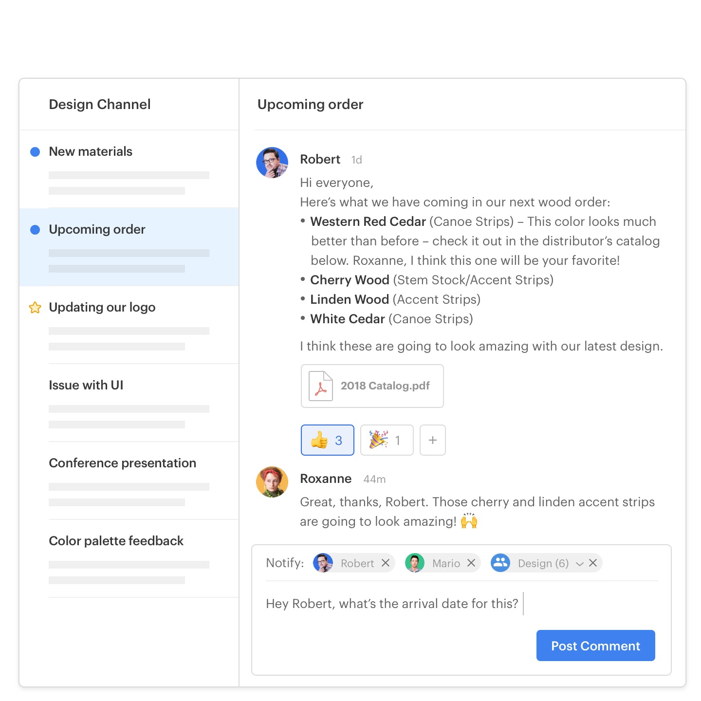Expand the Design (6) group dropdown

pos(579,564)
